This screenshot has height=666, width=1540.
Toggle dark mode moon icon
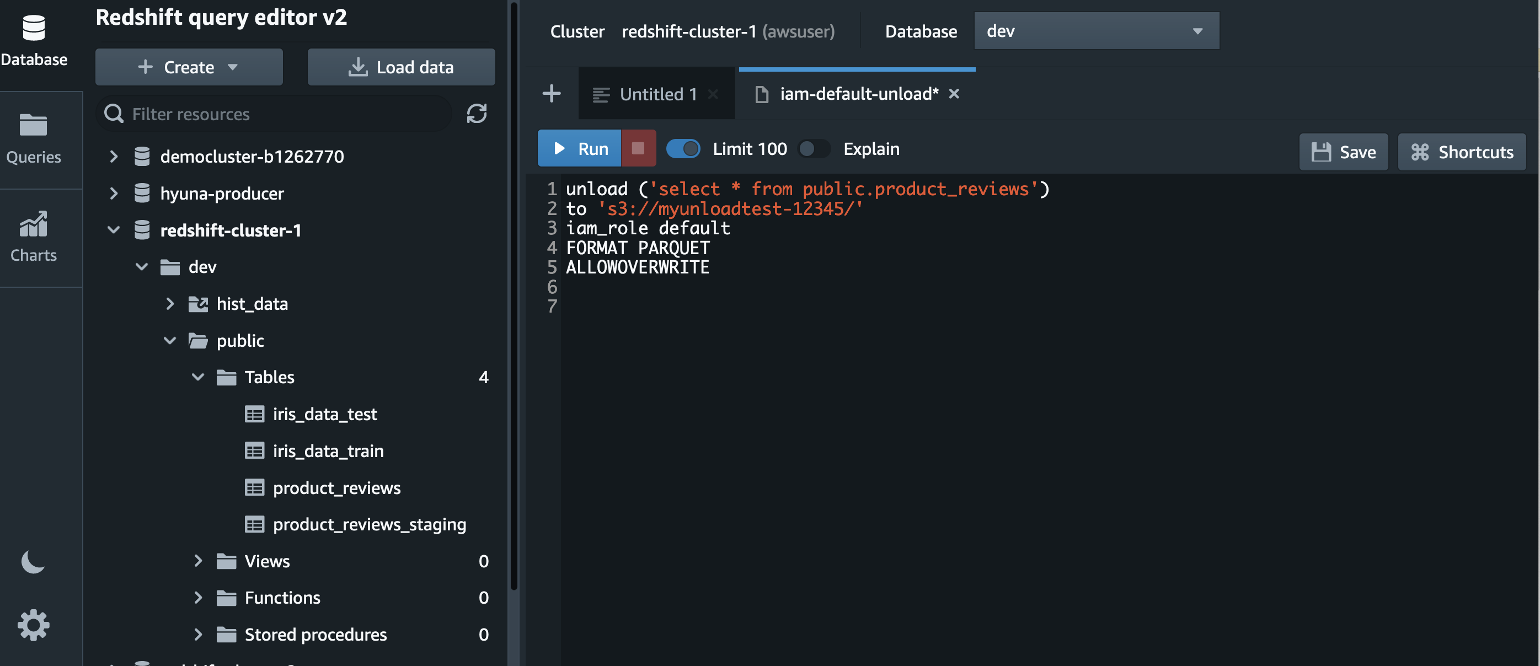tap(33, 561)
